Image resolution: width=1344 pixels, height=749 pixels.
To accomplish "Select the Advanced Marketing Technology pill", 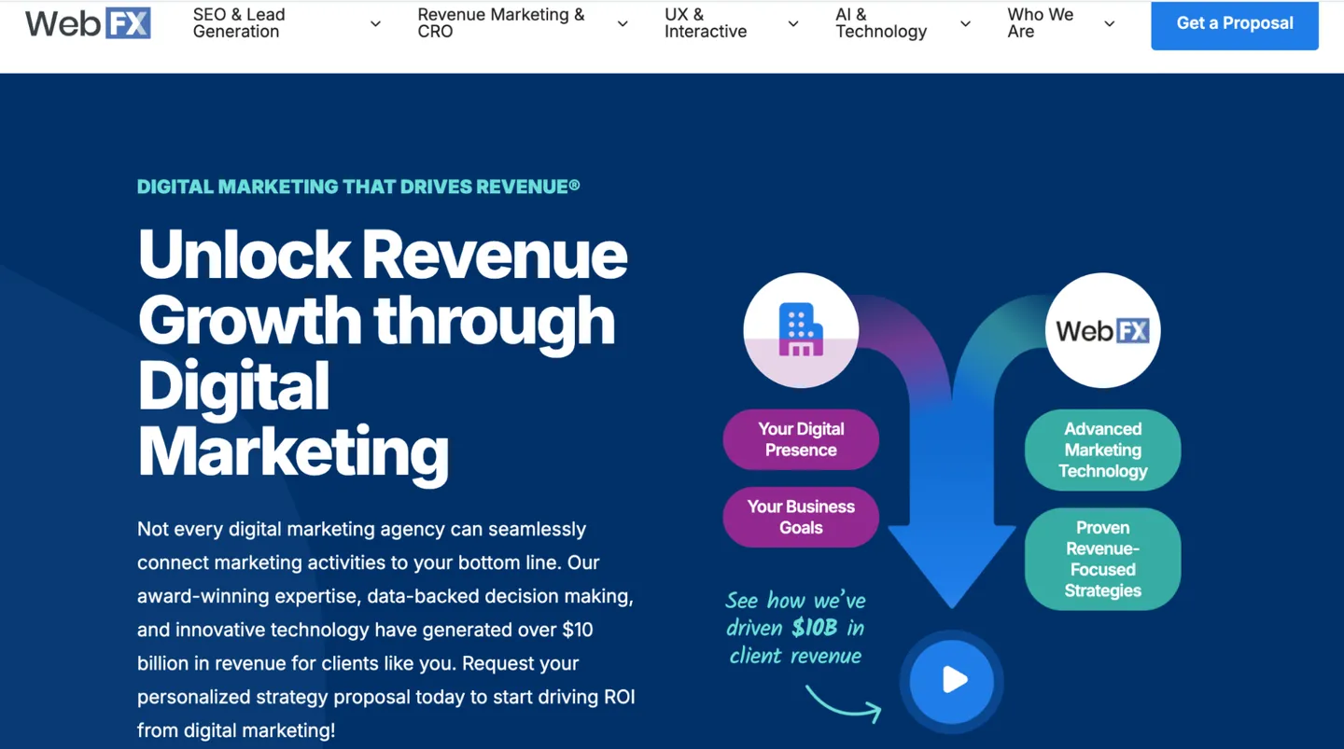I will point(1102,450).
